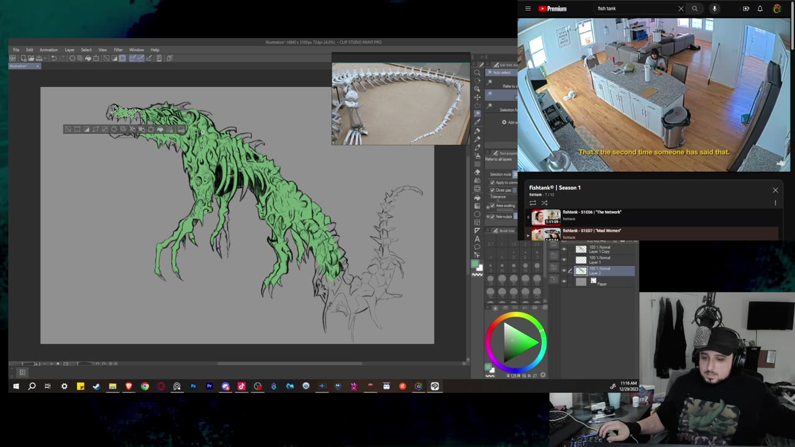Click Open file folder icon in command bar
Image resolution: width=795 pixels, height=447 pixels.
point(31,58)
